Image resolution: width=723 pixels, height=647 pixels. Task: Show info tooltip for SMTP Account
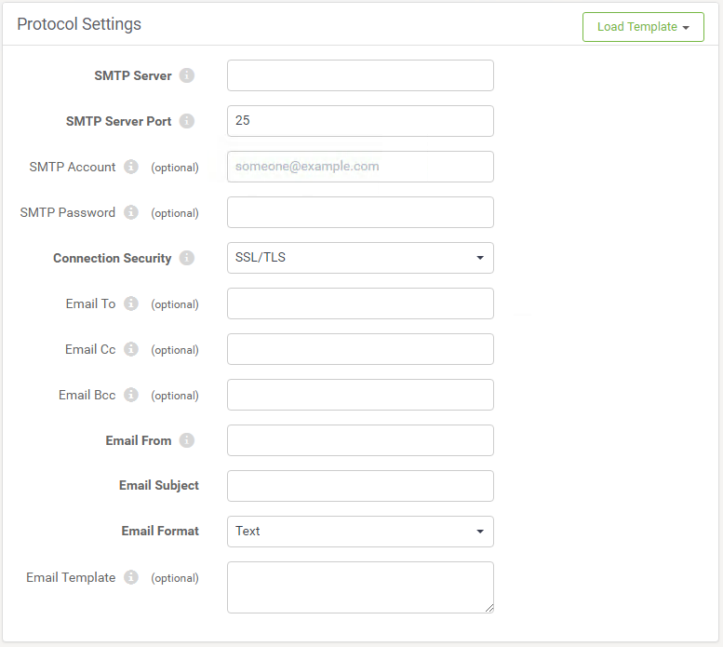click(x=131, y=167)
